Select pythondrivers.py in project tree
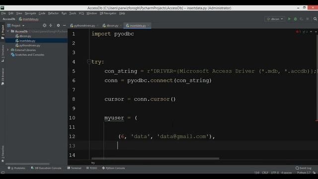The width and height of the screenshot is (318, 179). (28, 45)
